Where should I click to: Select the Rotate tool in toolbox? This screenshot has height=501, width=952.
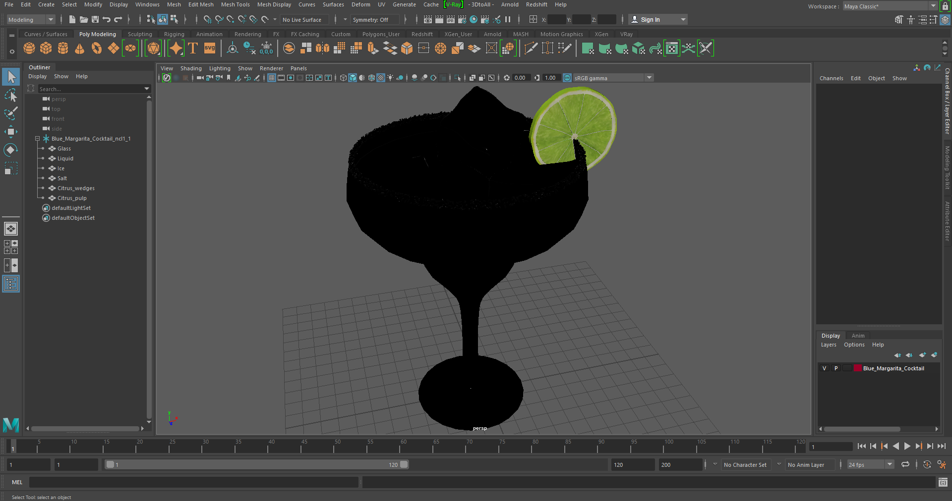pyautogui.click(x=11, y=150)
